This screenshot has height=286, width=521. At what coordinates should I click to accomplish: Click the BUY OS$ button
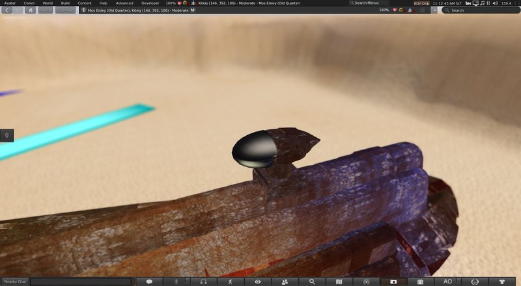pos(421,3)
